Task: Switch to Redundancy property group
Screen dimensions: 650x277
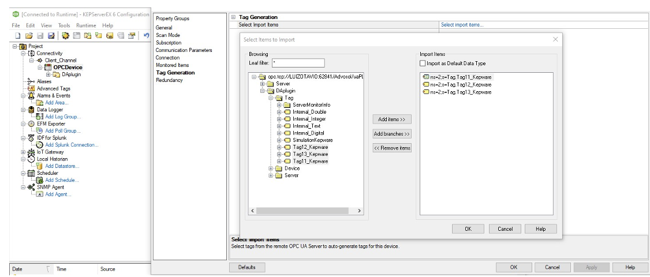Action: pos(169,80)
